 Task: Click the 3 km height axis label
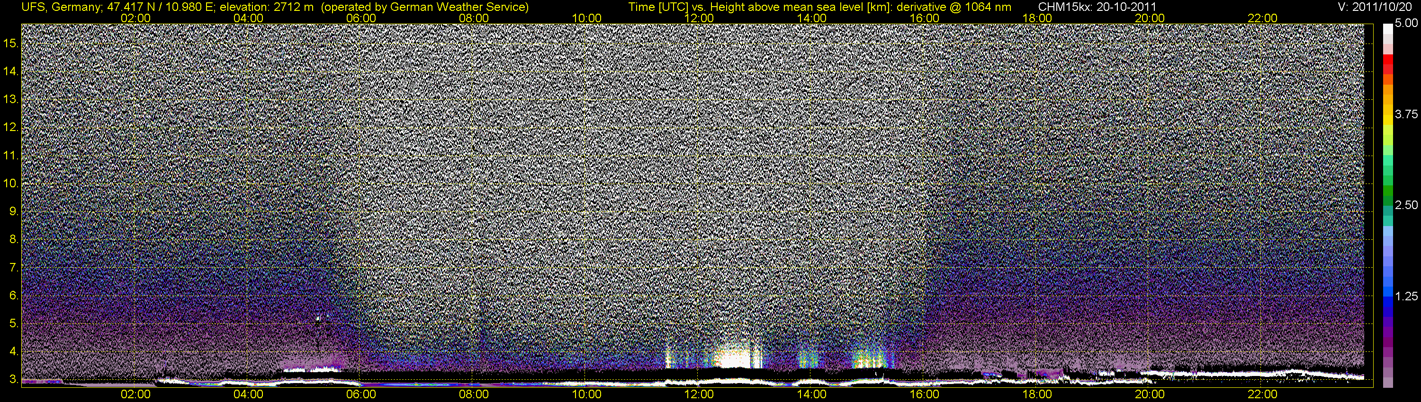point(14,380)
